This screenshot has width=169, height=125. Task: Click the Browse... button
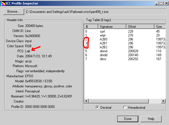(x=13, y=12)
